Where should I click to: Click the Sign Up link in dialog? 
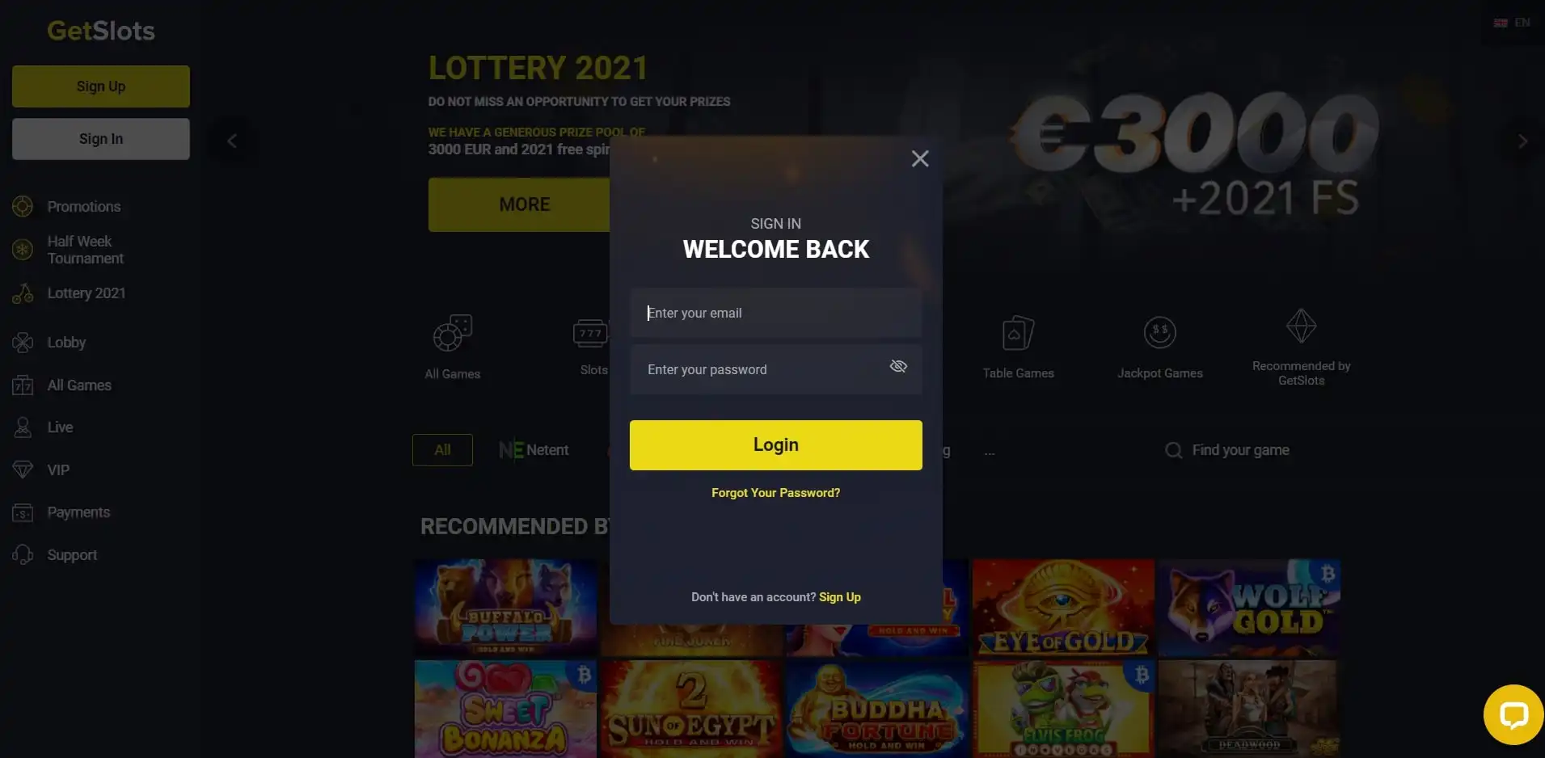[840, 597]
